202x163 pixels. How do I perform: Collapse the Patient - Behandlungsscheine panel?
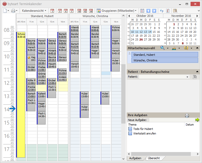tap(197, 72)
